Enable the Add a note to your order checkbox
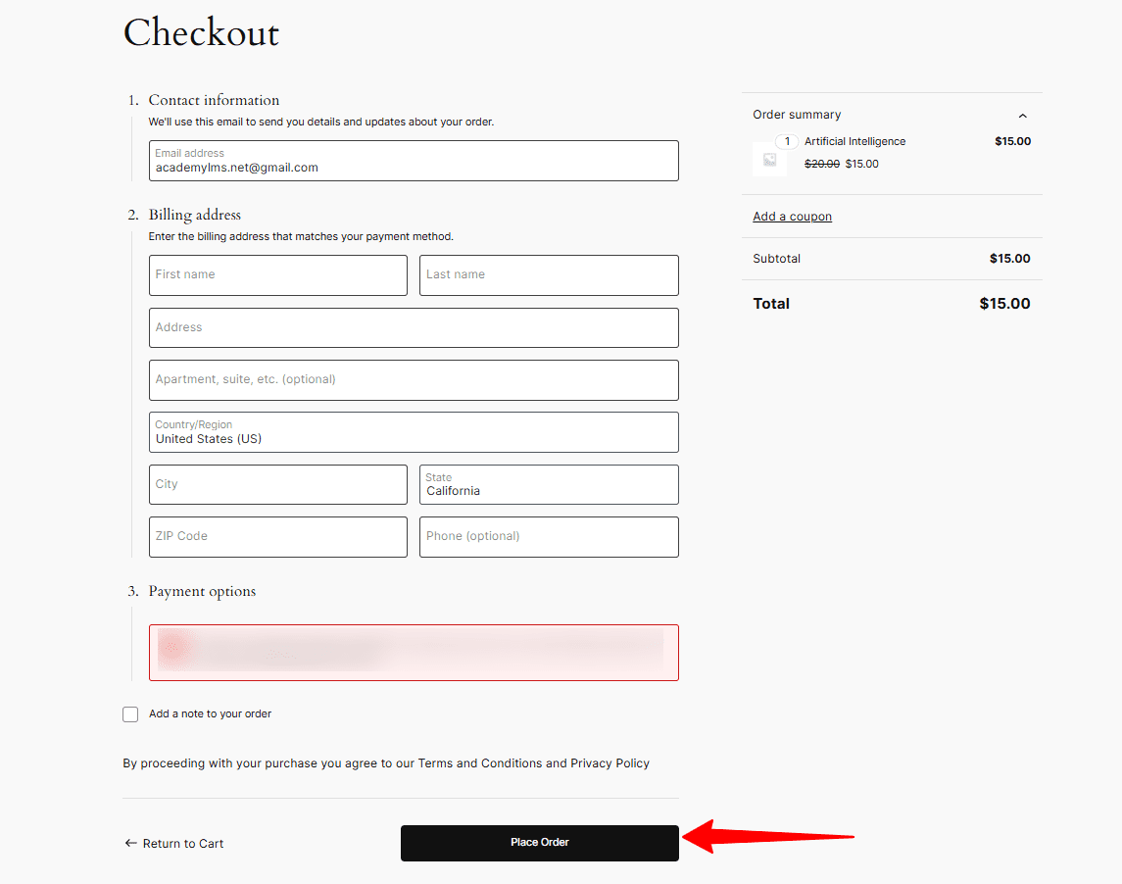Image resolution: width=1122 pixels, height=884 pixels. tap(130, 714)
